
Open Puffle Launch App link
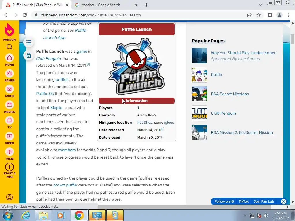coord(64,34)
